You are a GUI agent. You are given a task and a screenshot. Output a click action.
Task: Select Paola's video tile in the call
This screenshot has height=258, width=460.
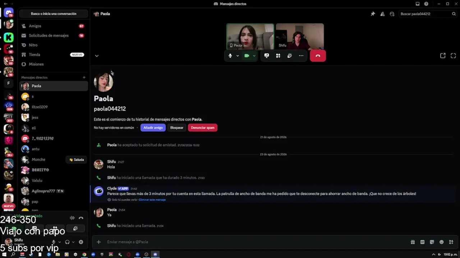(x=250, y=37)
